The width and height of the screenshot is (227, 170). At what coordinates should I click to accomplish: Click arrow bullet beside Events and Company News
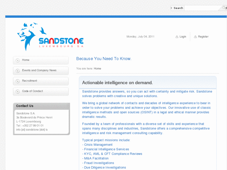pos(18,71)
